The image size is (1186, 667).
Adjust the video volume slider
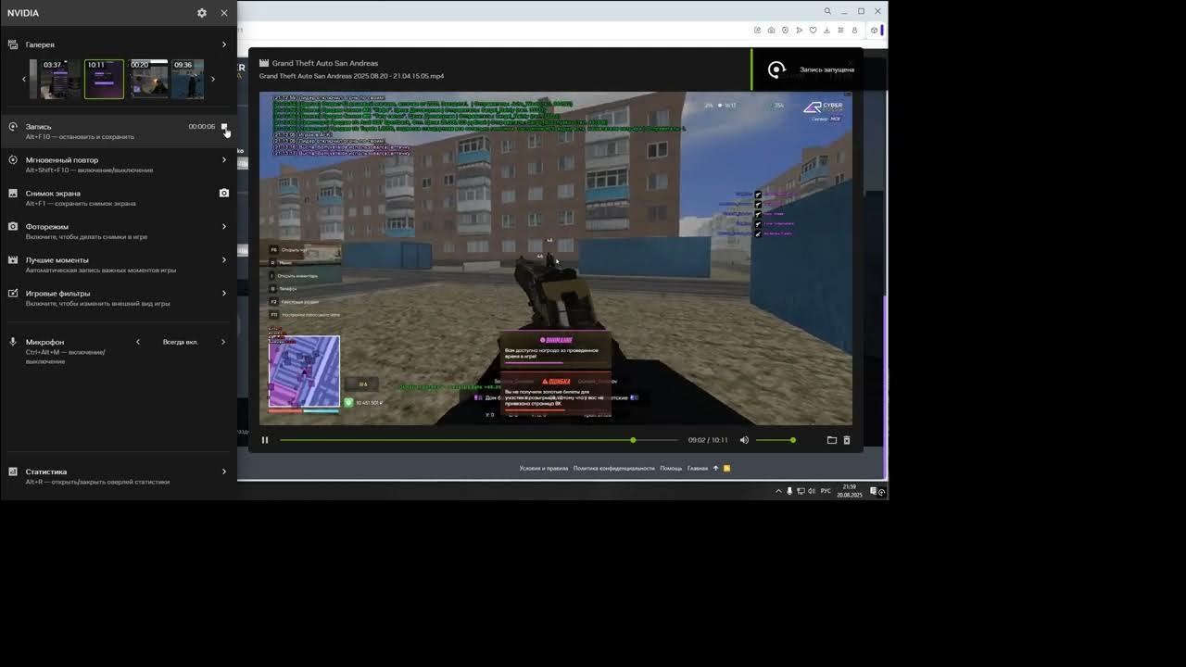pos(776,440)
